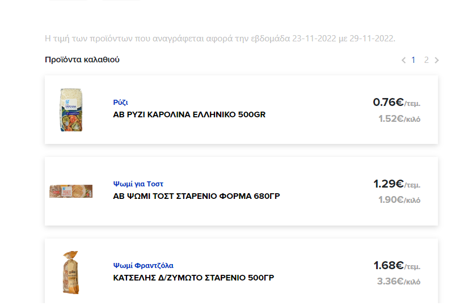
Task: Open the Karolina rice package image
Action: point(71,110)
